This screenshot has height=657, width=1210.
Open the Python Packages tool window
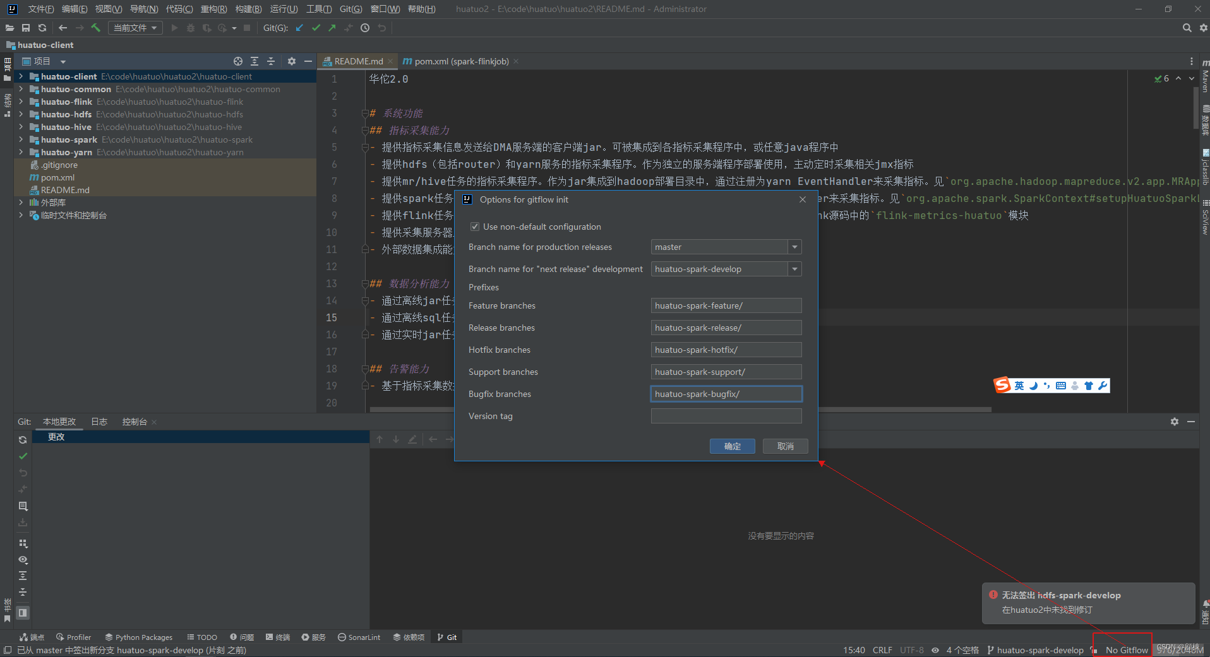pos(138,637)
